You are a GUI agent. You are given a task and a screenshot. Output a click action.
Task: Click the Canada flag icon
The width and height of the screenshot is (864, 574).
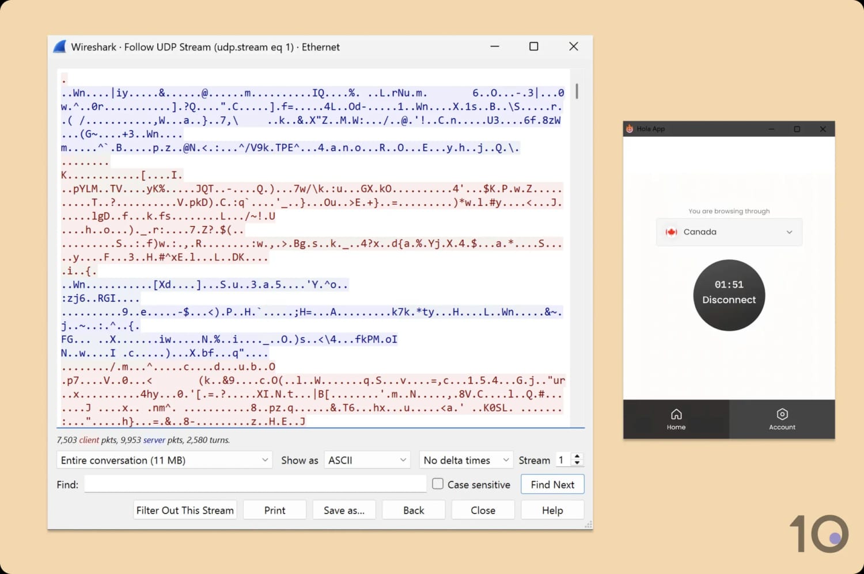pos(671,232)
